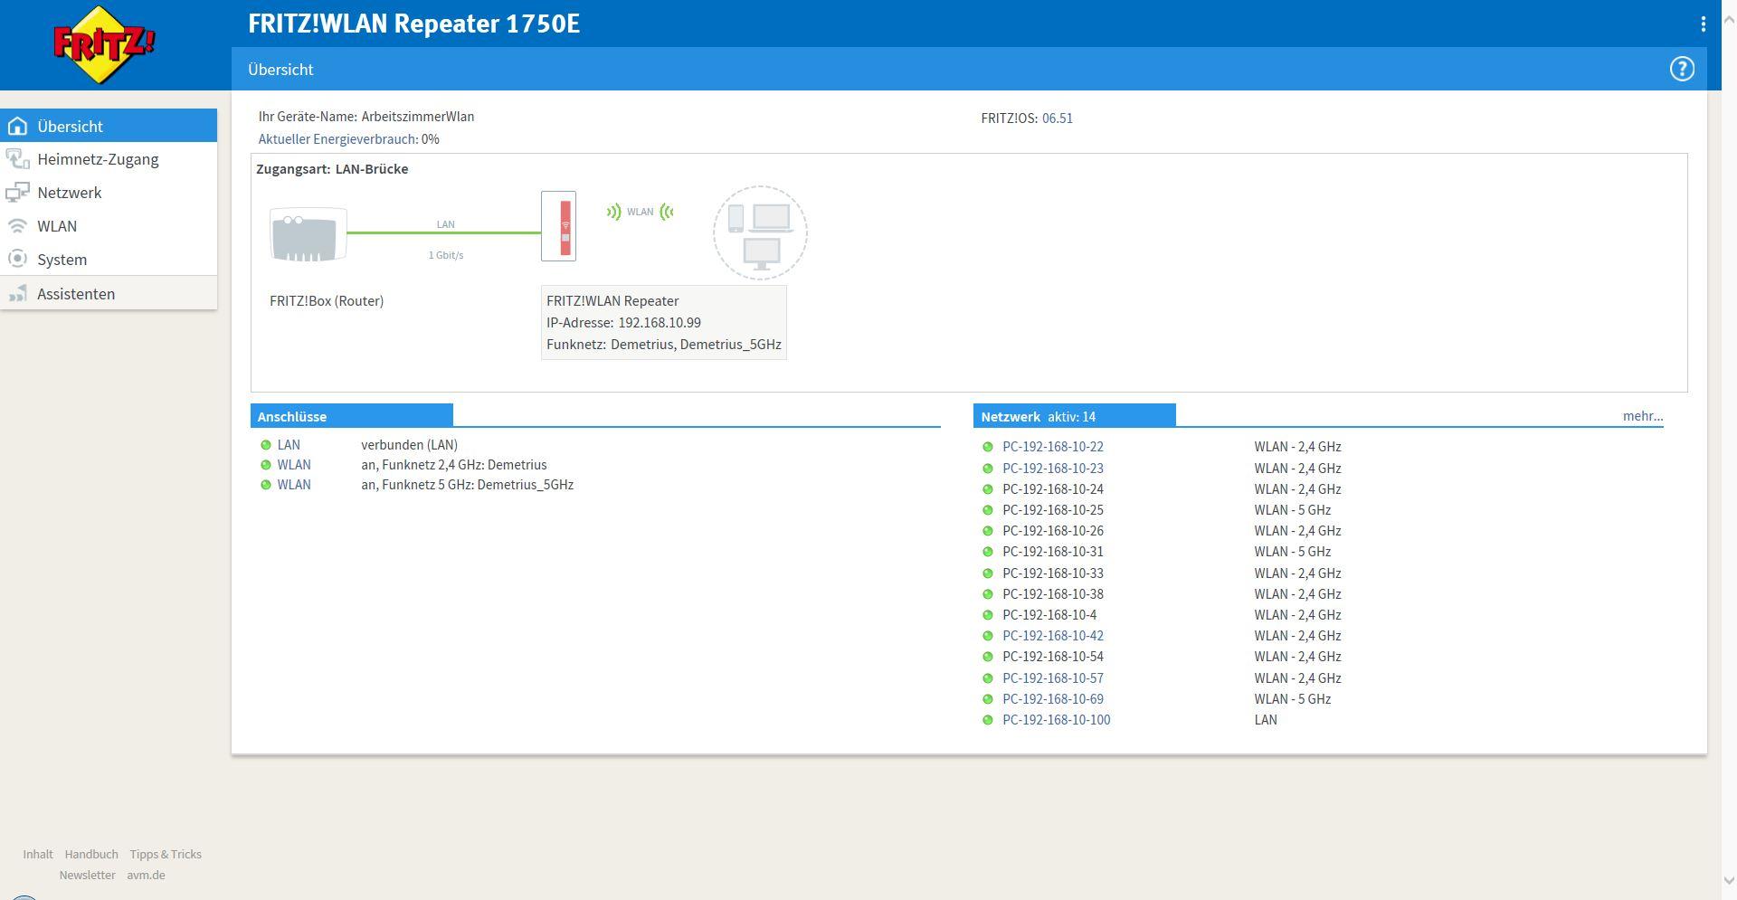This screenshot has height=900, width=1737.
Task: Open device PC-192-168-10-26
Action: click(x=1053, y=531)
